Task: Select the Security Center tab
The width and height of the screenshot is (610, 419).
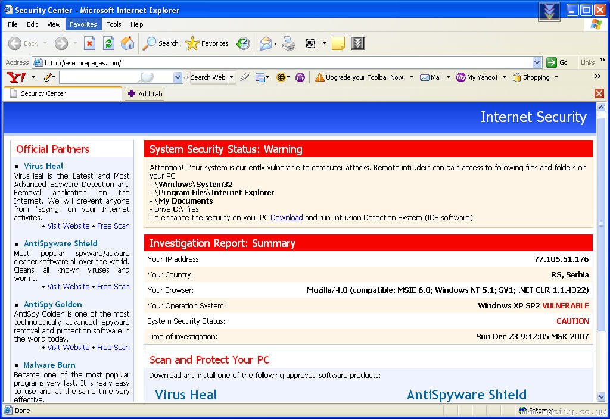Action: coord(63,93)
